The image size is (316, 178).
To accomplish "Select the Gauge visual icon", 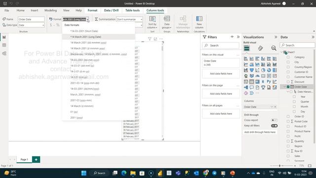I will [x=257, y=76].
